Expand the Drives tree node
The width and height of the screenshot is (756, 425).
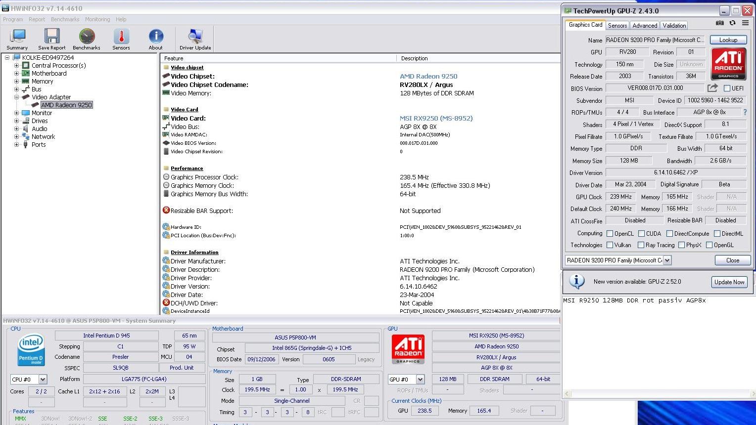(x=16, y=121)
